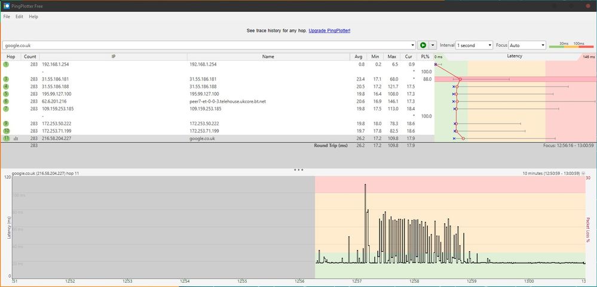Click hop 6 max latency 146.1
Screen dimensions: 597x287
392,101
